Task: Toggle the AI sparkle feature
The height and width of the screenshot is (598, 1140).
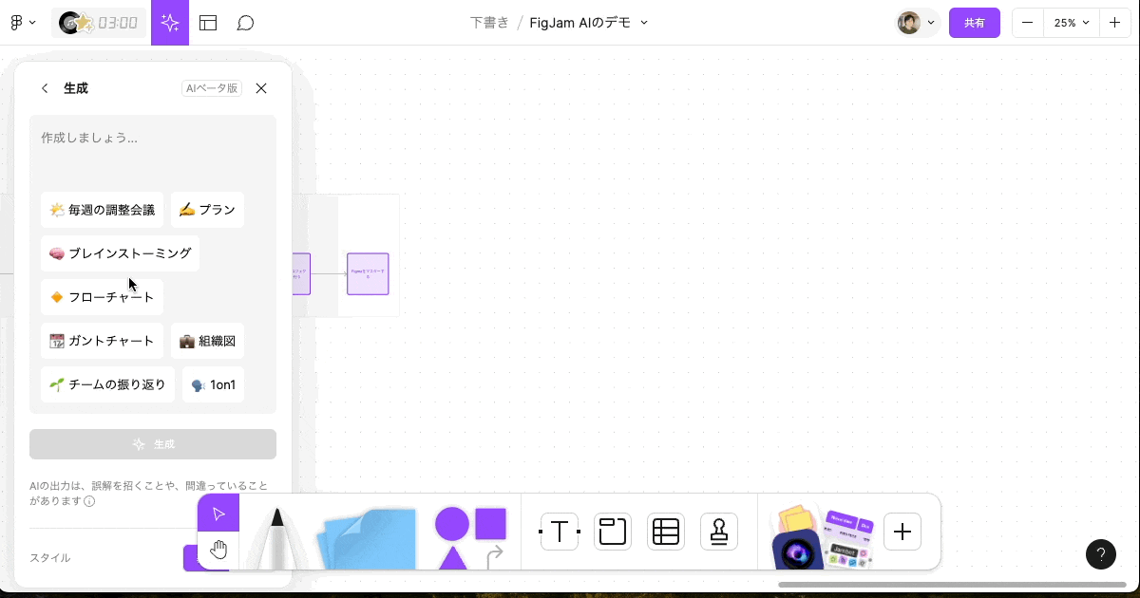Action: point(170,22)
